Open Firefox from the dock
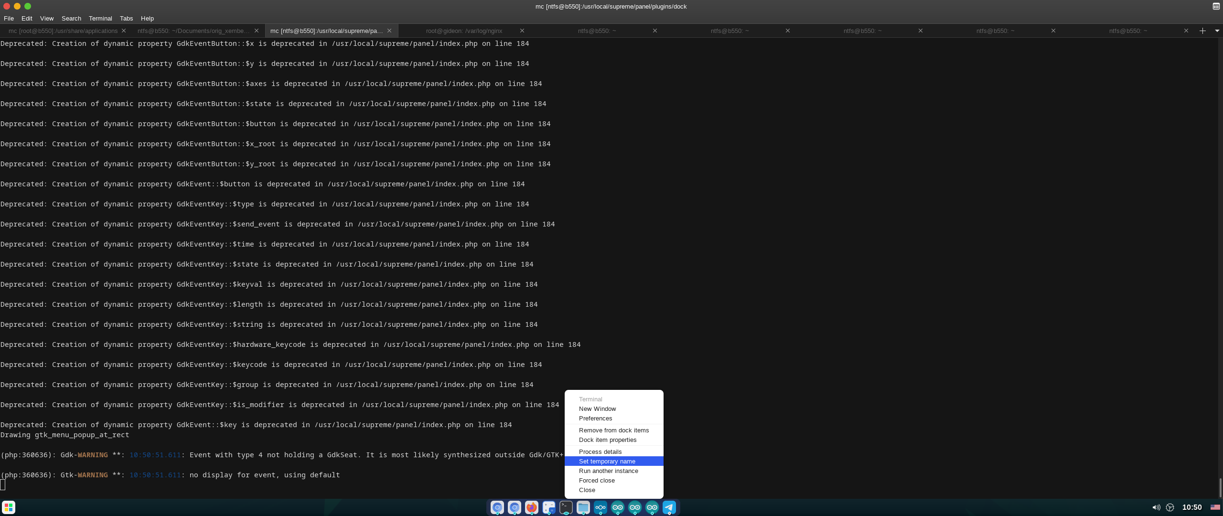 point(531,507)
